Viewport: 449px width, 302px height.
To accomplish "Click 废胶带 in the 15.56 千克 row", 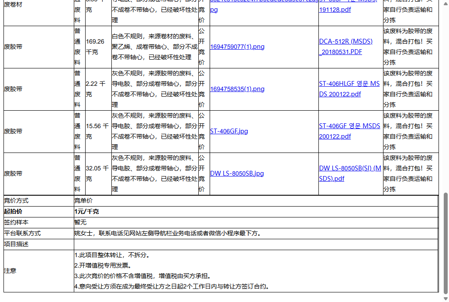I will [13, 132].
